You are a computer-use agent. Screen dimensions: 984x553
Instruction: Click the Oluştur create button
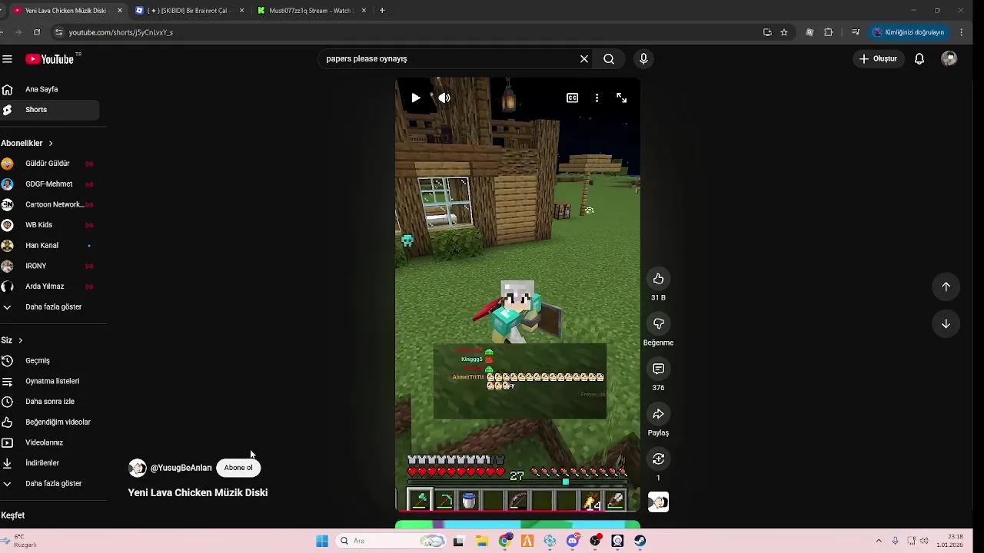[879, 59]
